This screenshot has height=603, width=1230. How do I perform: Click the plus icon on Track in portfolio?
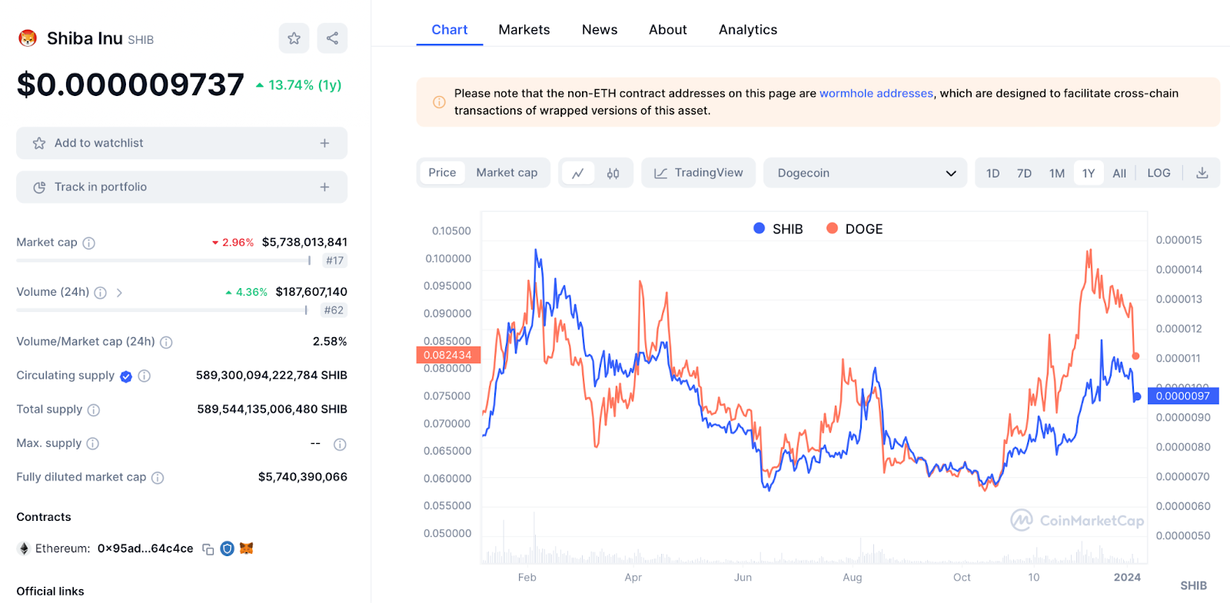pos(324,187)
